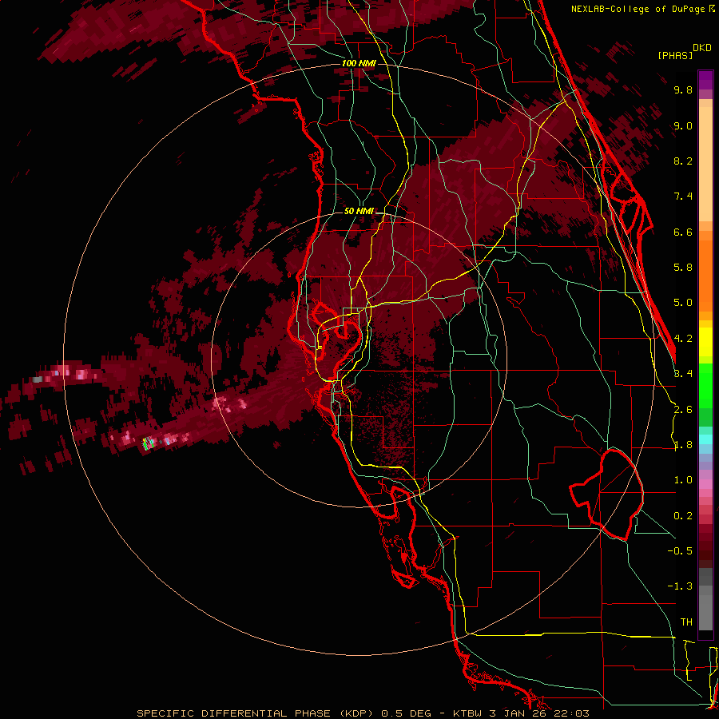Click the -0.5 scale value

[680, 551]
